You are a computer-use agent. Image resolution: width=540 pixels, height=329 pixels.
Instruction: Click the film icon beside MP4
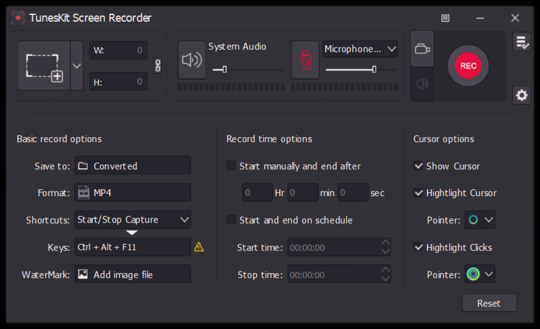click(x=83, y=193)
